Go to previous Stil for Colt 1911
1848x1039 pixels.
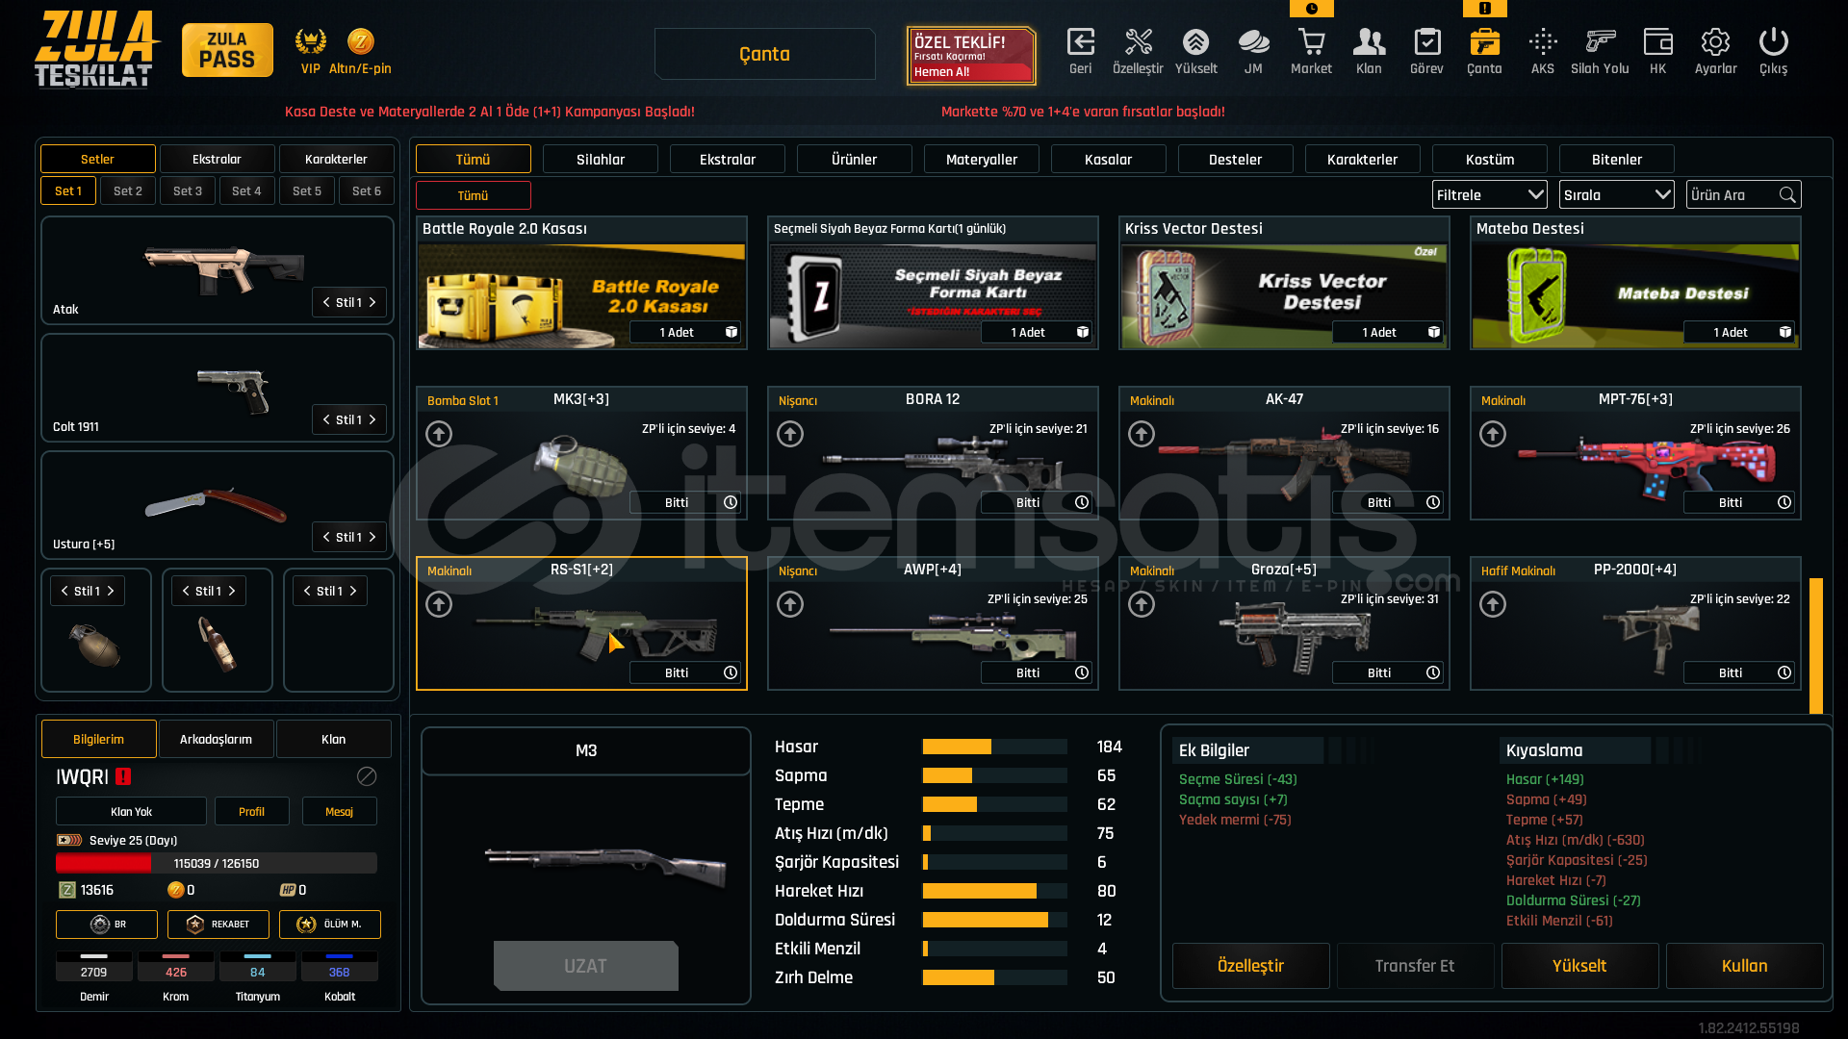coord(326,419)
